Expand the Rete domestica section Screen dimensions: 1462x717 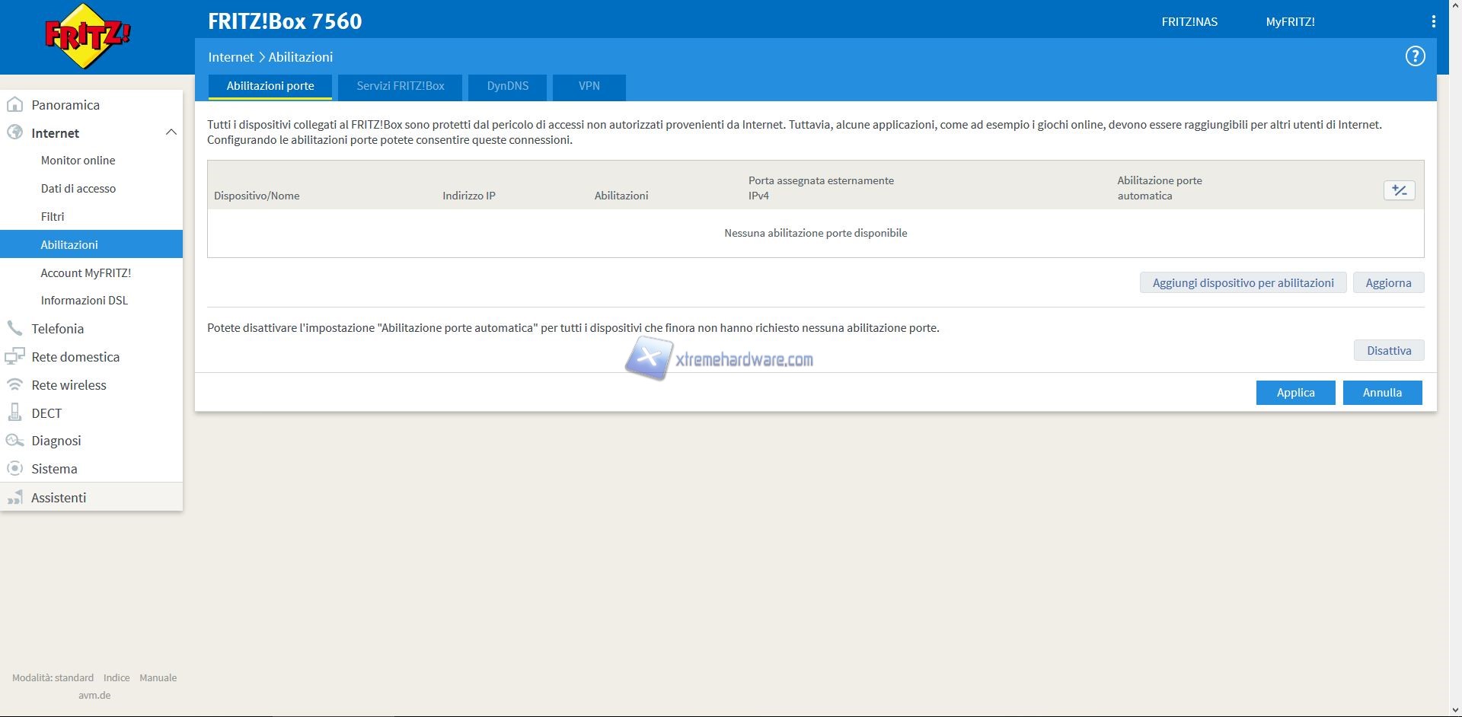point(75,357)
